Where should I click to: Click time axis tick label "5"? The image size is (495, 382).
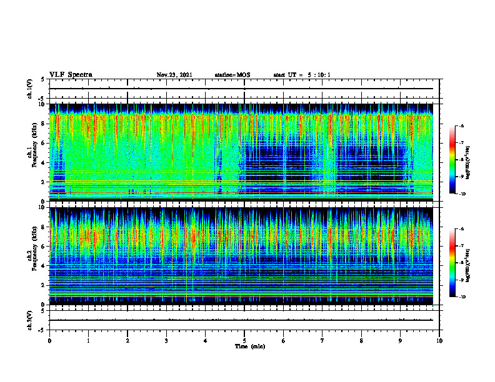click(244, 341)
